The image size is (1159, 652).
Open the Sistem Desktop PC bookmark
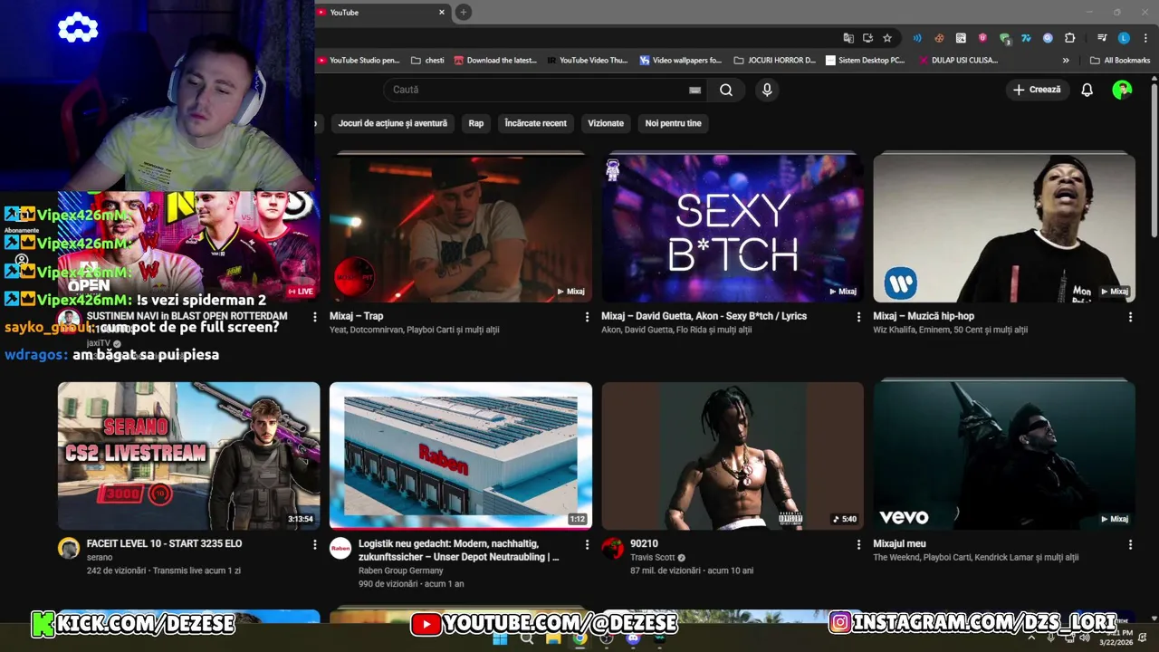coord(865,61)
